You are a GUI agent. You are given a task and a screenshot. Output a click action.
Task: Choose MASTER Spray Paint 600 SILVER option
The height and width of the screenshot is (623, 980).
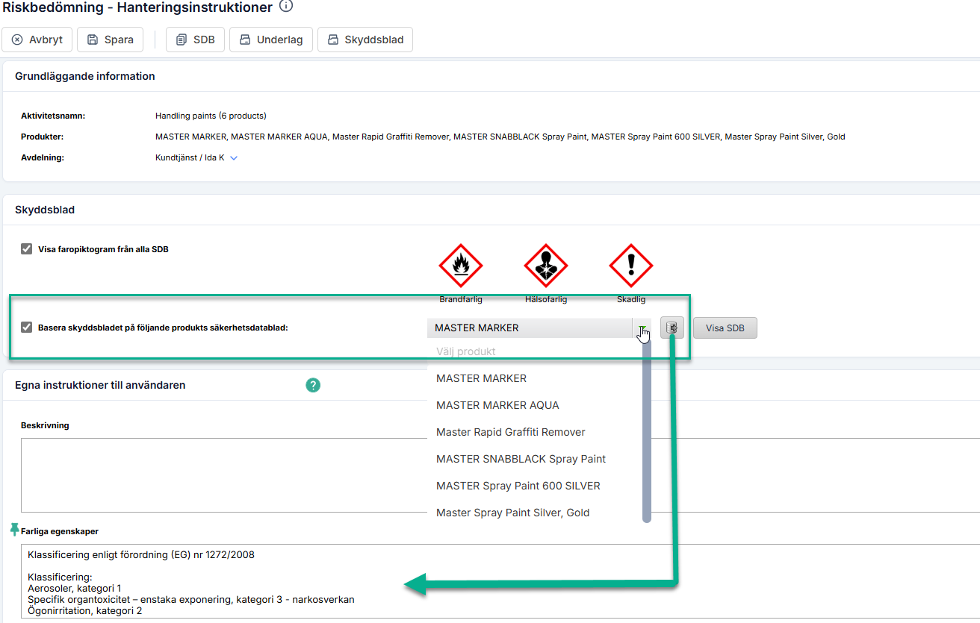pos(518,486)
